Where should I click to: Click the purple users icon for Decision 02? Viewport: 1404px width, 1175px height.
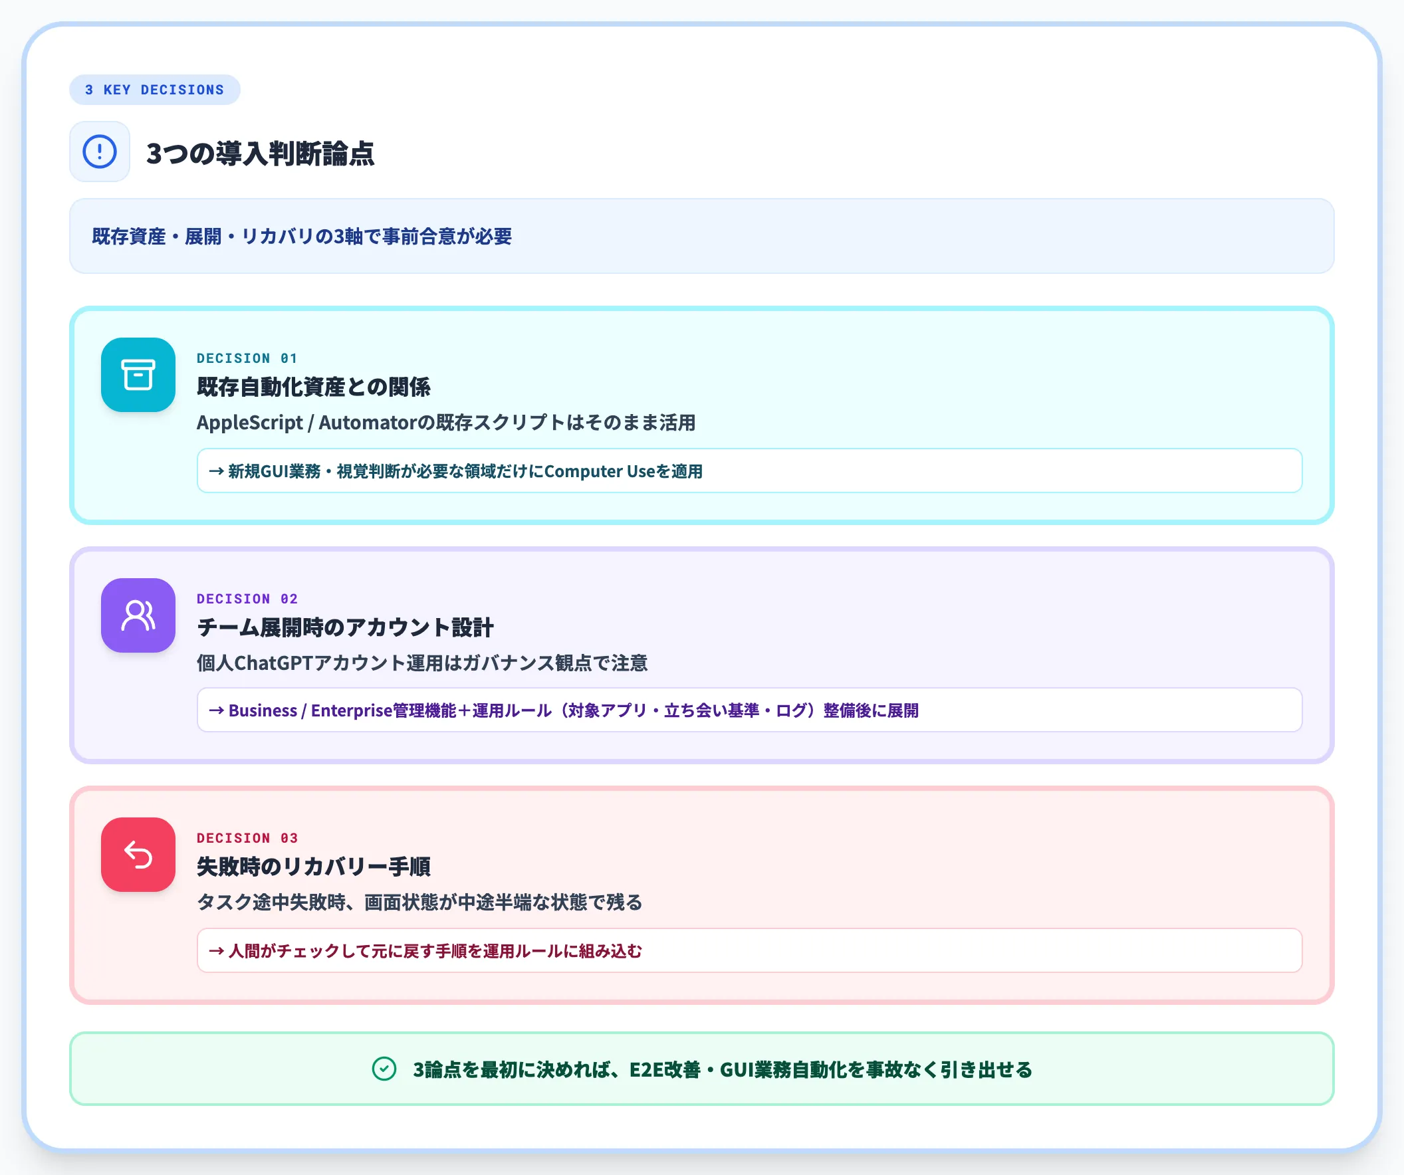(x=138, y=615)
